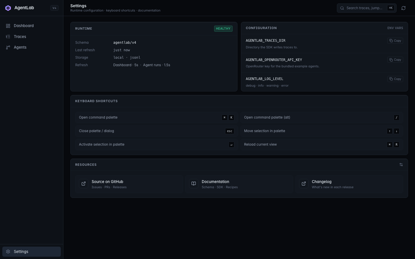Click 'debug · info · warning · error' text
This screenshot has width=415, height=259.
[x=267, y=85]
